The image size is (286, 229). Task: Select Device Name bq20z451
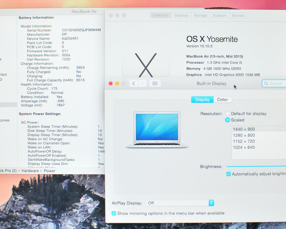coord(70,38)
